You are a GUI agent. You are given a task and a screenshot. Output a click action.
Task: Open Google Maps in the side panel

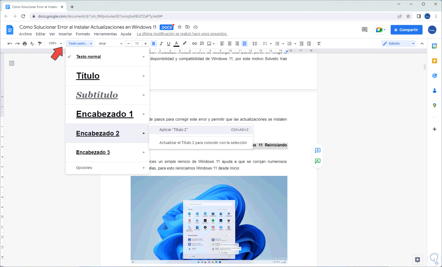pos(434,106)
